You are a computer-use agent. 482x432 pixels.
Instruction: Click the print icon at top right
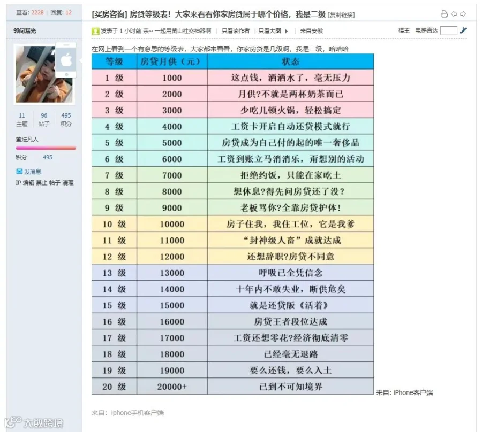pyautogui.click(x=444, y=14)
